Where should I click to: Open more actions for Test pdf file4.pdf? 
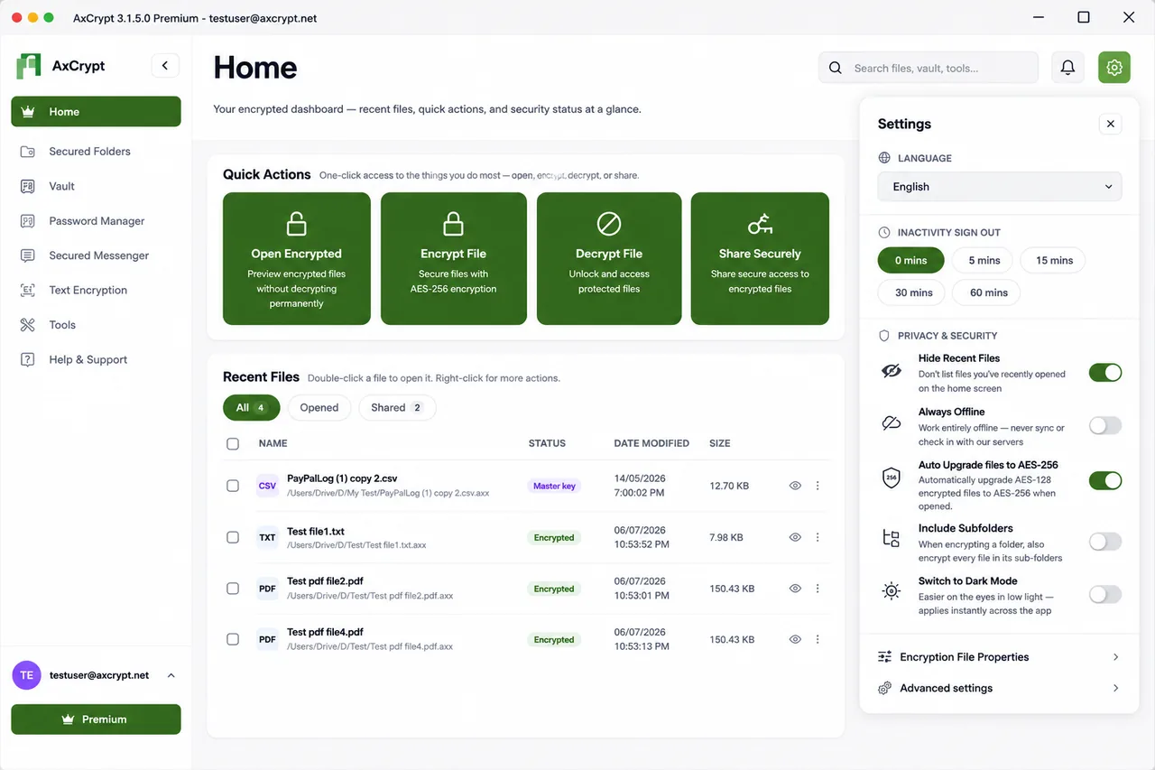[x=818, y=639]
